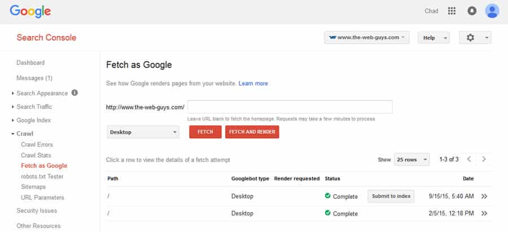
Task: Open the Desktop Googlebot type dropdown
Action: (x=143, y=132)
